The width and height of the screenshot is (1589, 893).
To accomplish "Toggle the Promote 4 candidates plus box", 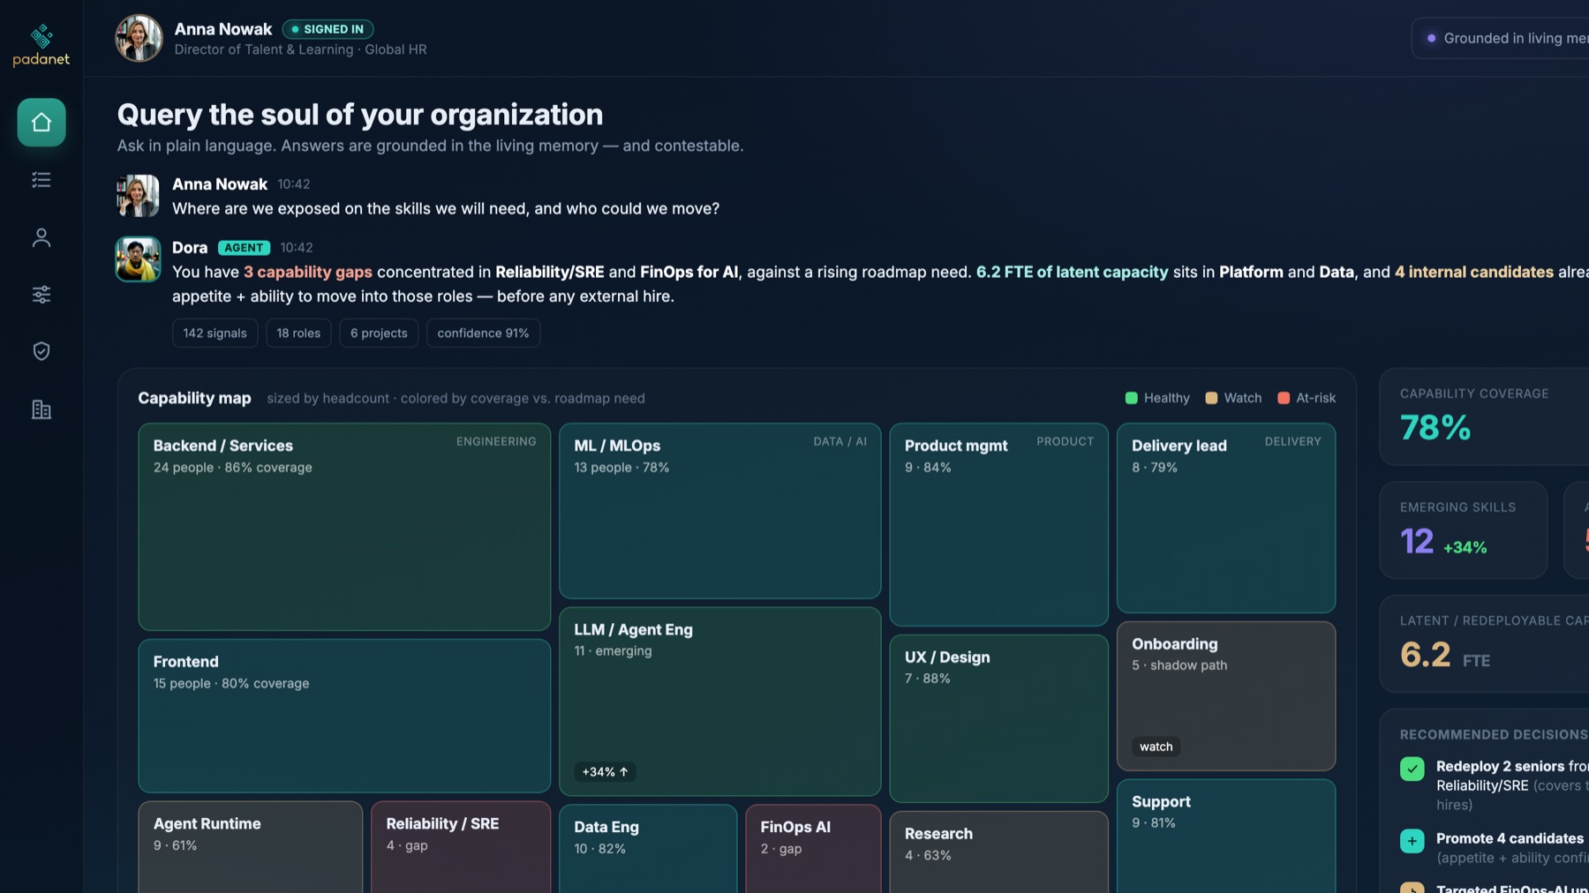I will (x=1412, y=841).
